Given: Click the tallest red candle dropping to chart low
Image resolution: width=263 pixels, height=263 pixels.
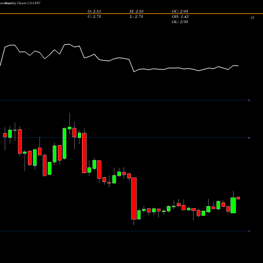Looking at the screenshot, I should click(x=134, y=198).
